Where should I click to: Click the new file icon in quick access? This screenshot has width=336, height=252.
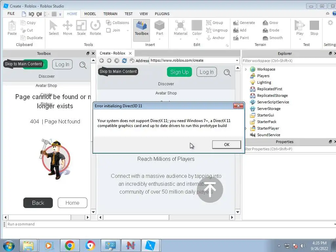coord(24,14)
